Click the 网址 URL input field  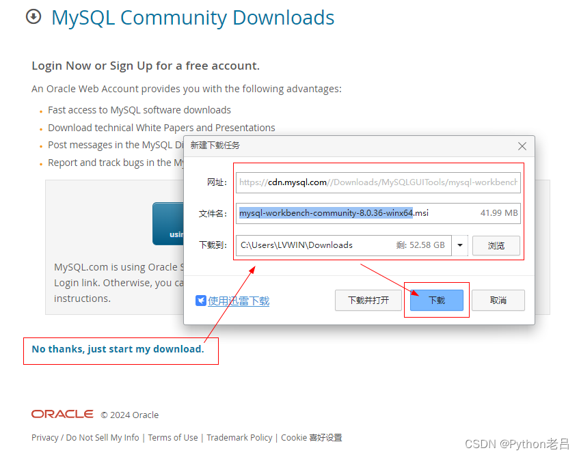coord(378,182)
